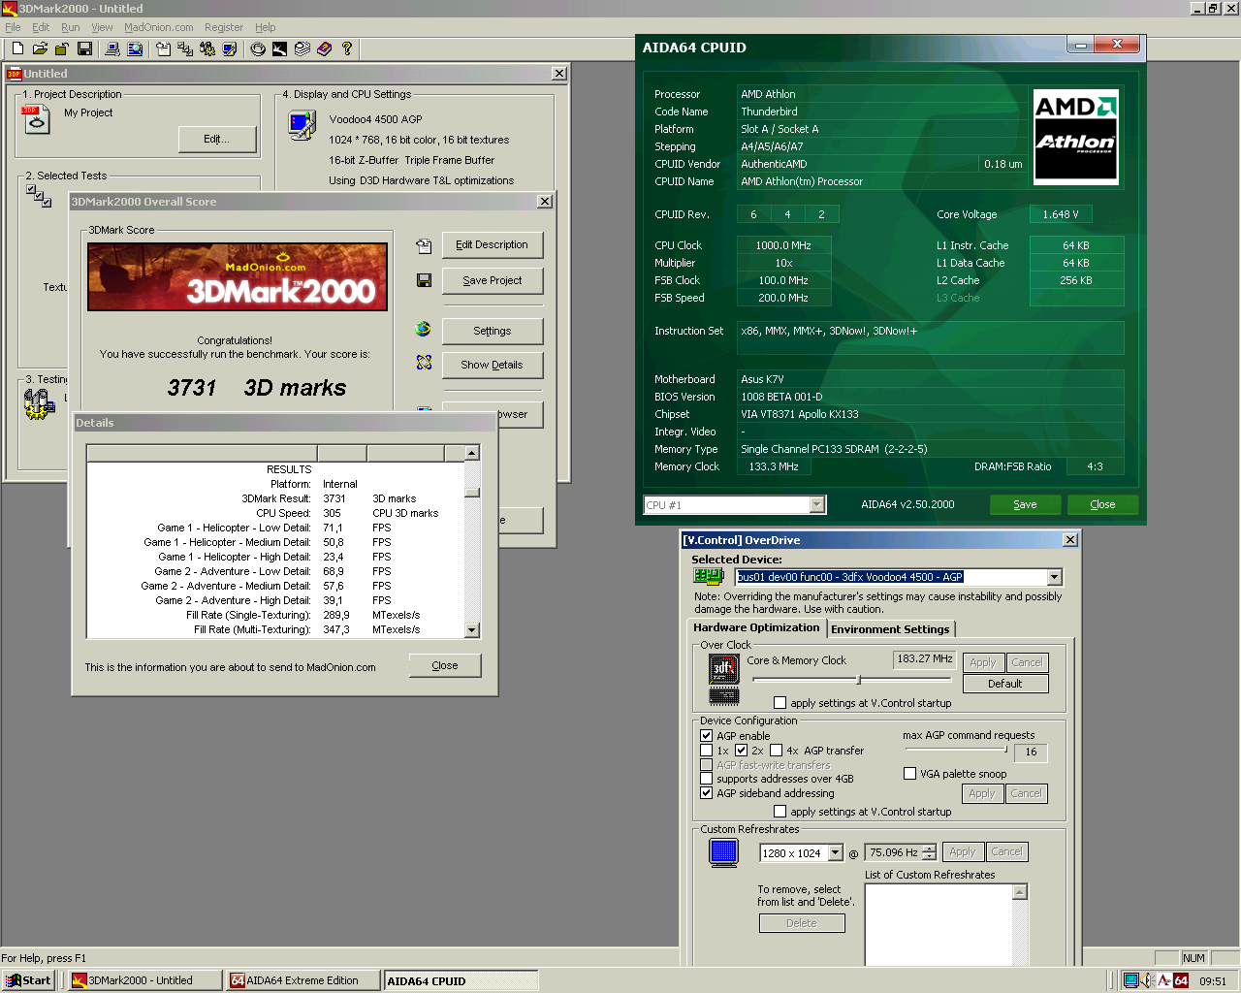Click the V.Control monitor tray icon
This screenshot has width=1241, height=993.
[x=1130, y=980]
